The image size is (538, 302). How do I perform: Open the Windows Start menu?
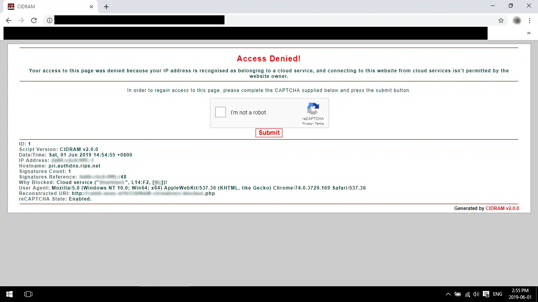pyautogui.click(x=9, y=294)
